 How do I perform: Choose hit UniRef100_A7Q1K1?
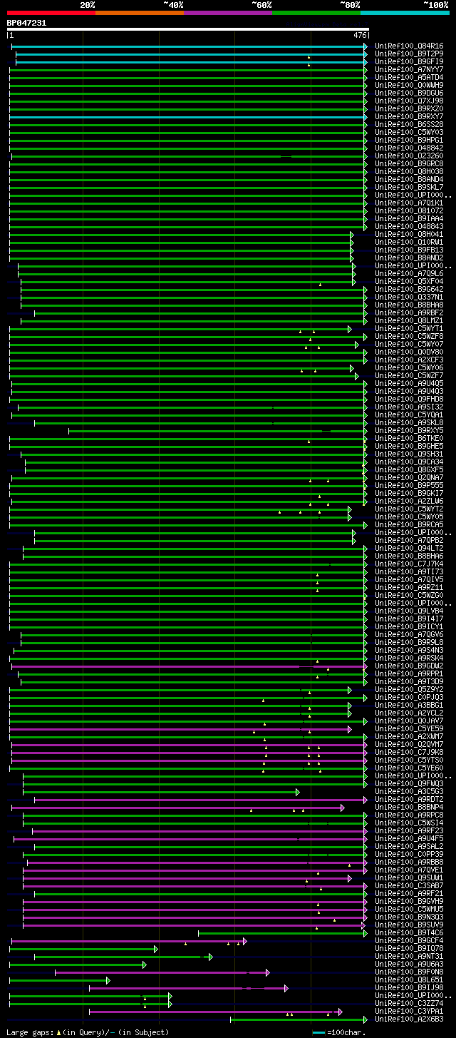point(409,203)
